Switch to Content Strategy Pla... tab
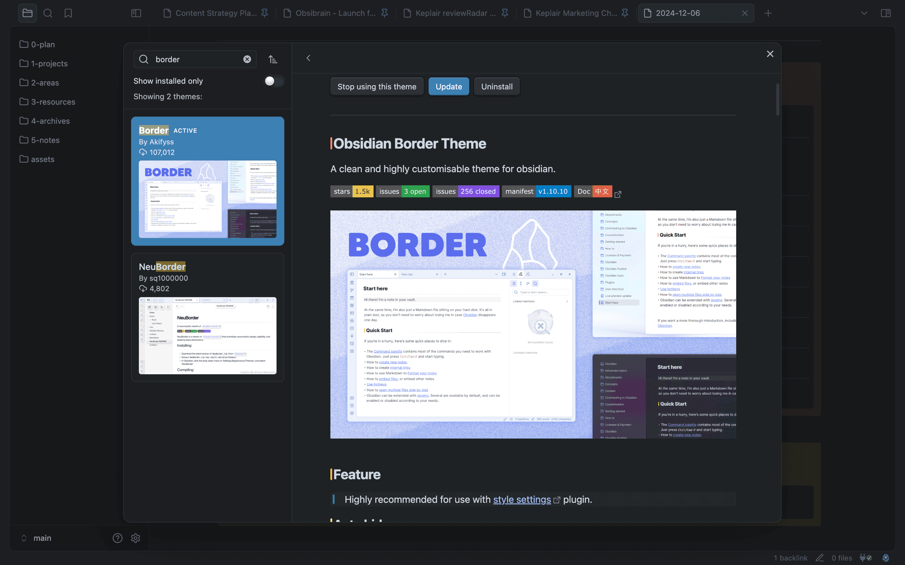The image size is (905, 565). [216, 13]
